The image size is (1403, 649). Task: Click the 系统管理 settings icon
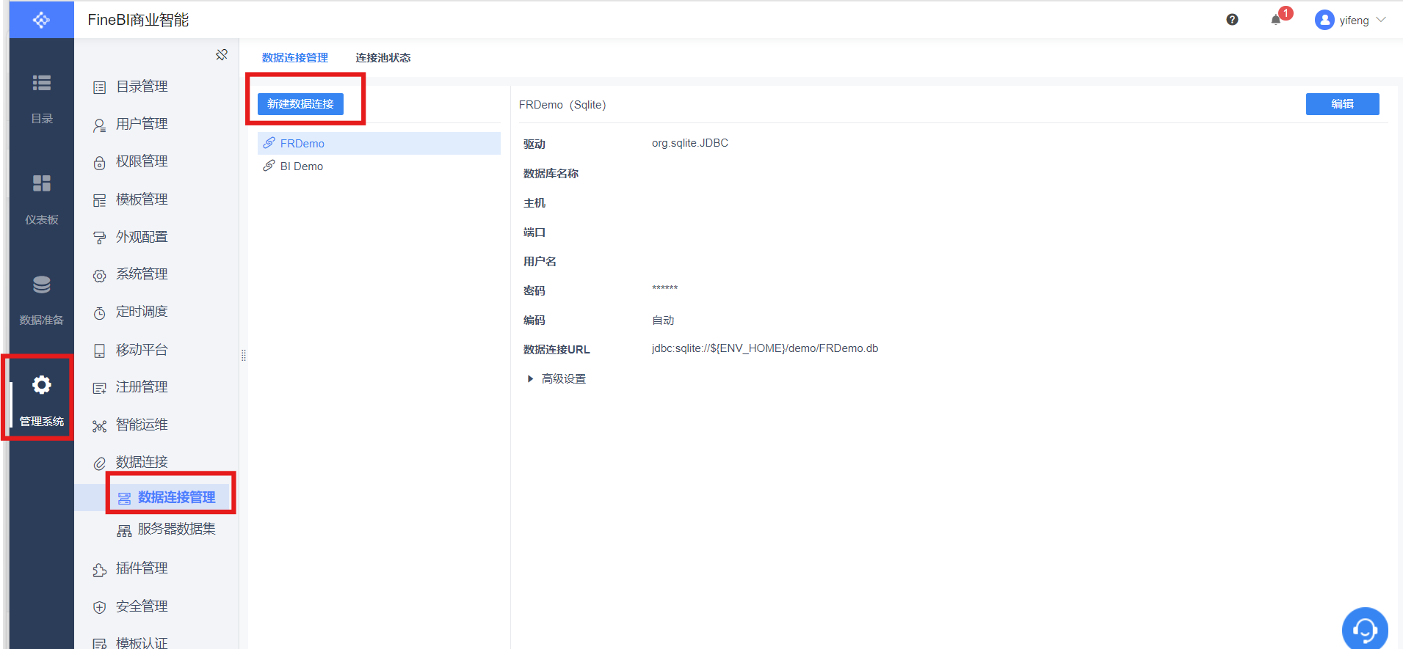tap(100, 276)
